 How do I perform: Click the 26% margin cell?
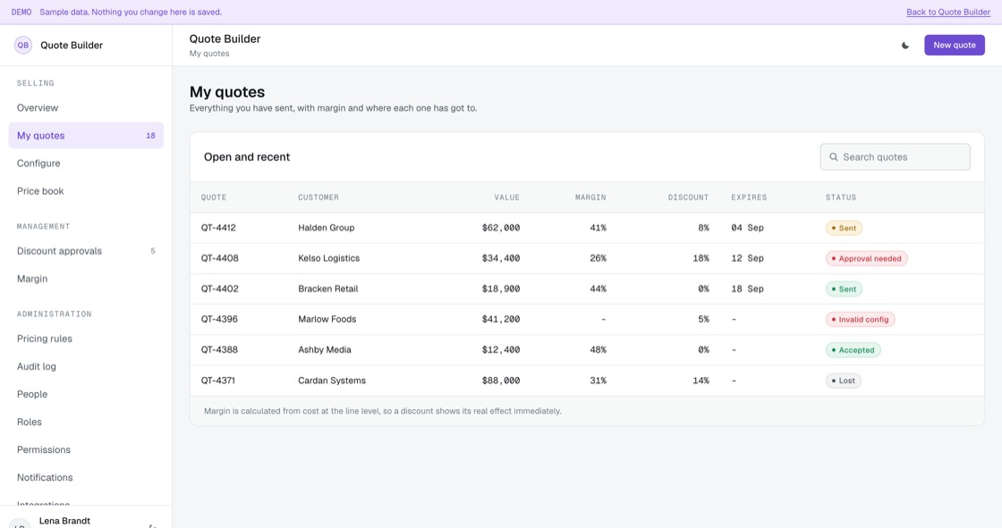(x=599, y=258)
